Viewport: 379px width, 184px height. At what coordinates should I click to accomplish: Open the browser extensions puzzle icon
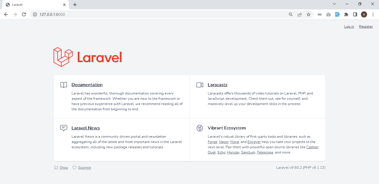point(346,14)
